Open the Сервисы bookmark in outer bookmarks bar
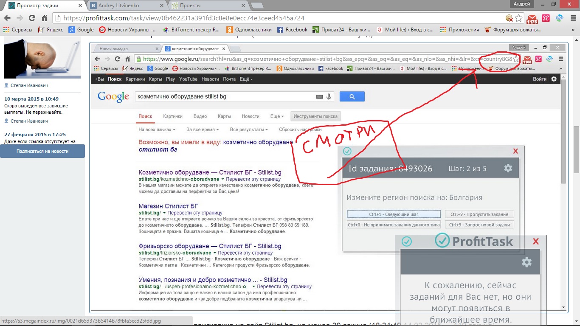 (x=18, y=30)
